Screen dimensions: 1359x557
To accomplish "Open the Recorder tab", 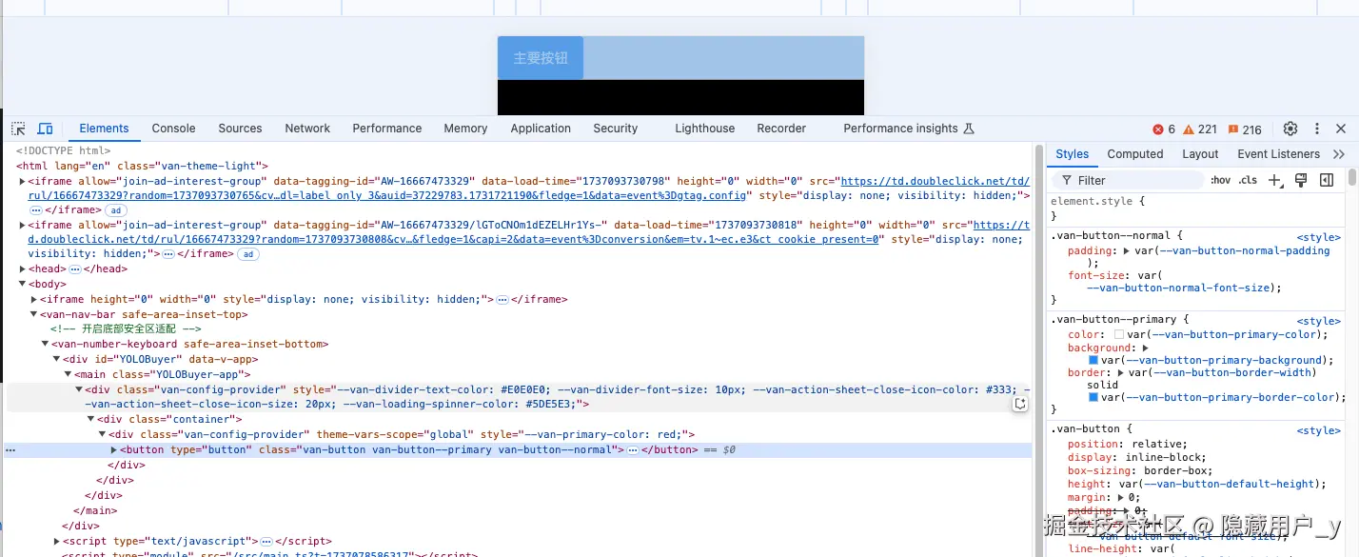I will tap(781, 129).
